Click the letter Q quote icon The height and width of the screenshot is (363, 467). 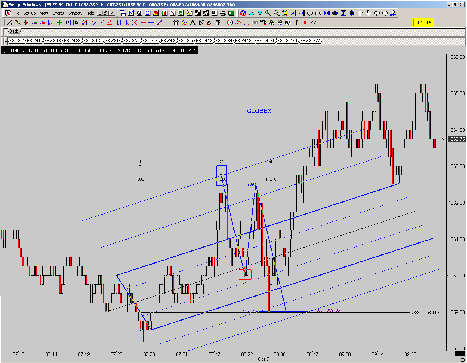click(x=140, y=13)
